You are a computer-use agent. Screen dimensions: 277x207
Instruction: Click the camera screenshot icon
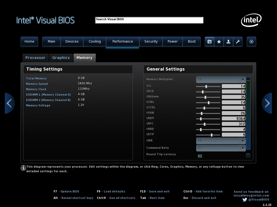(209, 42)
